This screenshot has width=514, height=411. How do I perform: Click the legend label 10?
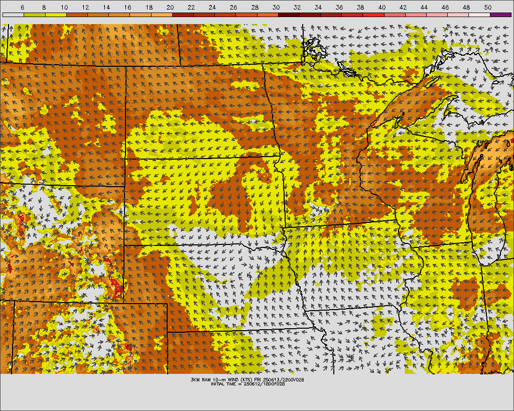click(64, 7)
